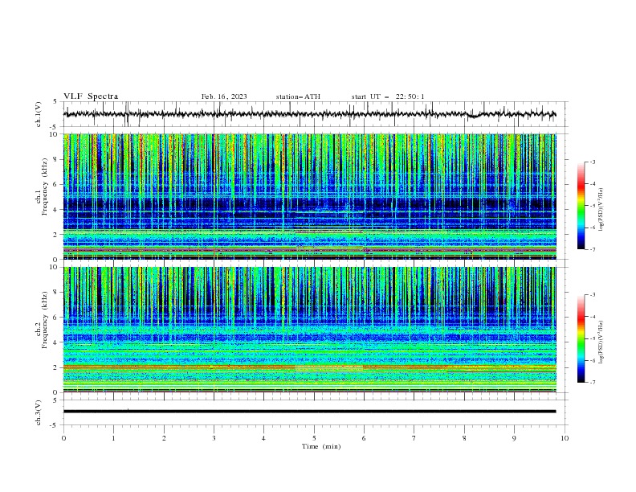The width and height of the screenshot is (636, 492).
Task: Click the "ch.2 Frequency (kHz)" axis label
Action: (42, 319)
